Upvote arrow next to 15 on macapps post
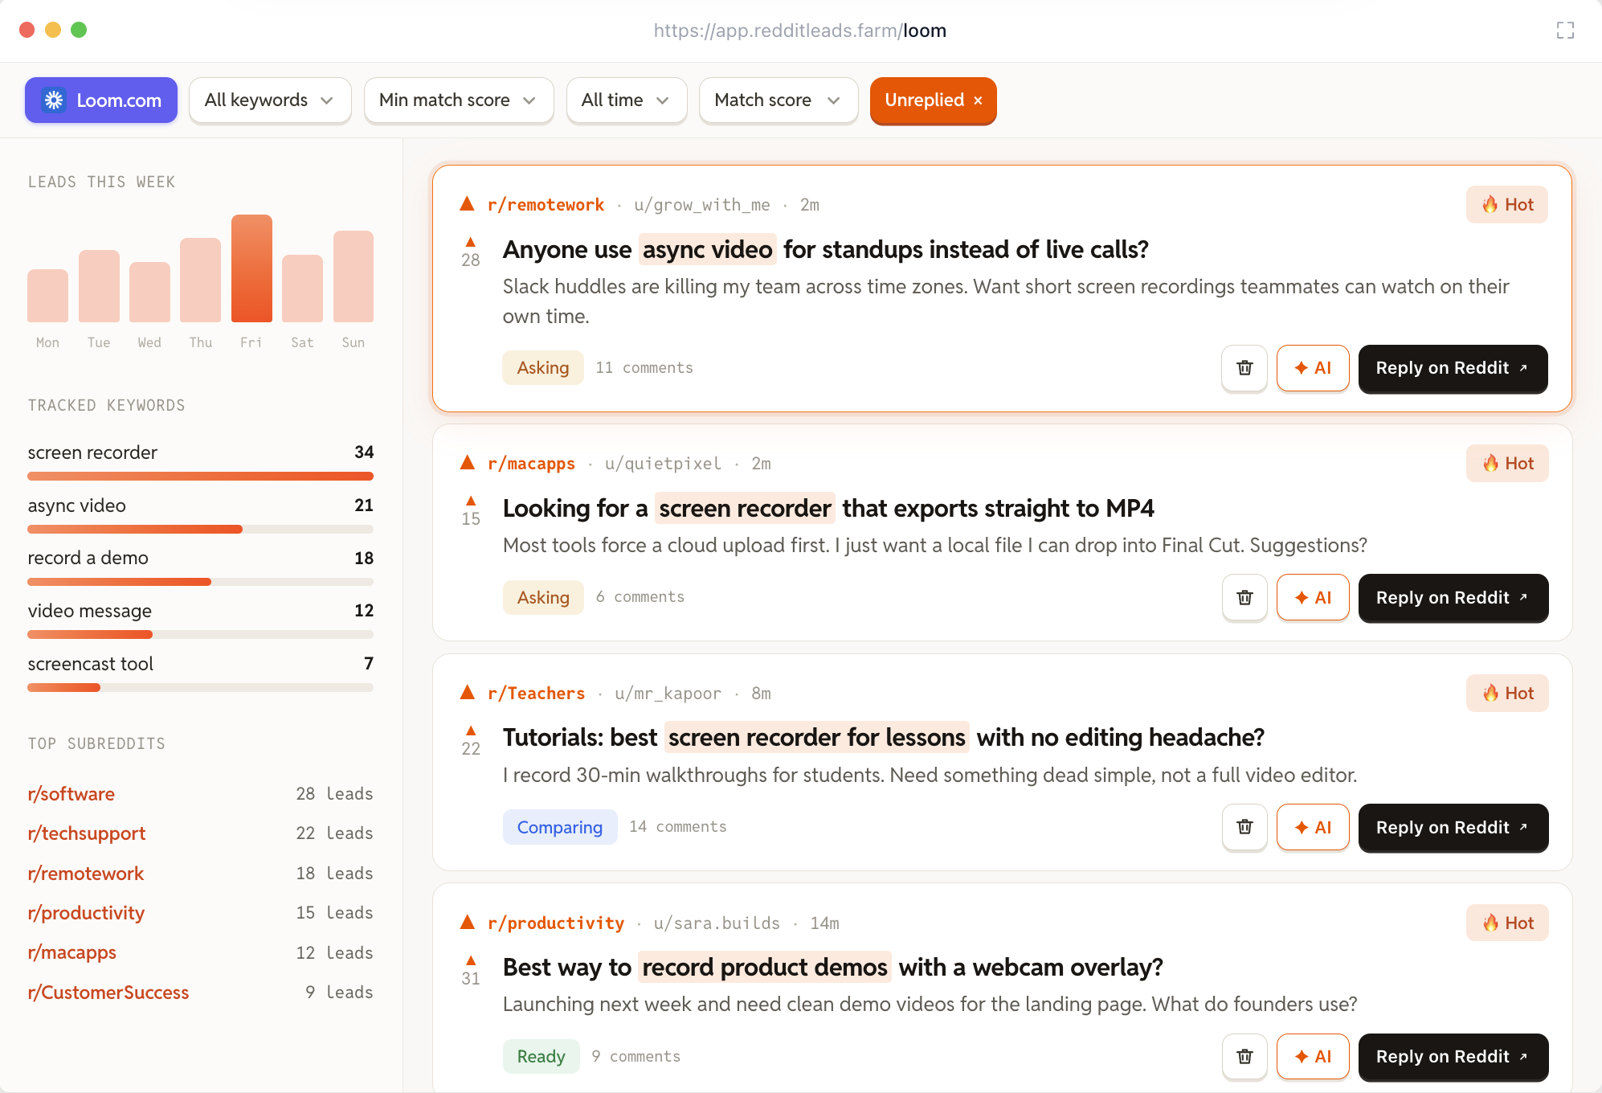1602x1093 pixels. click(471, 501)
